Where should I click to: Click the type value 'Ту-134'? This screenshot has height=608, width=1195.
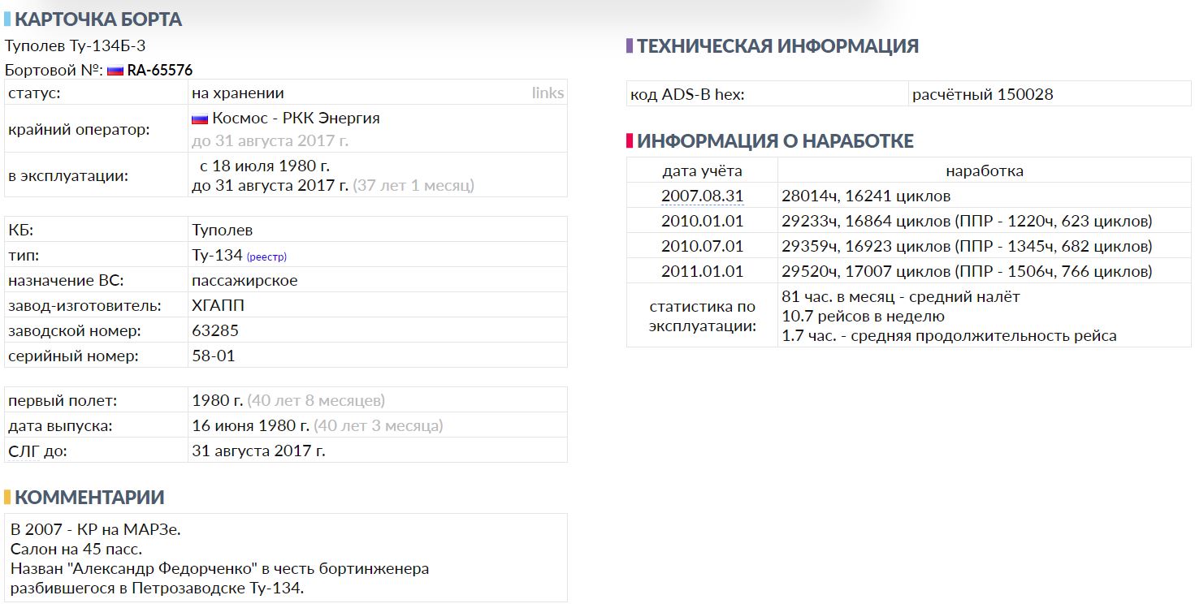coord(217,256)
